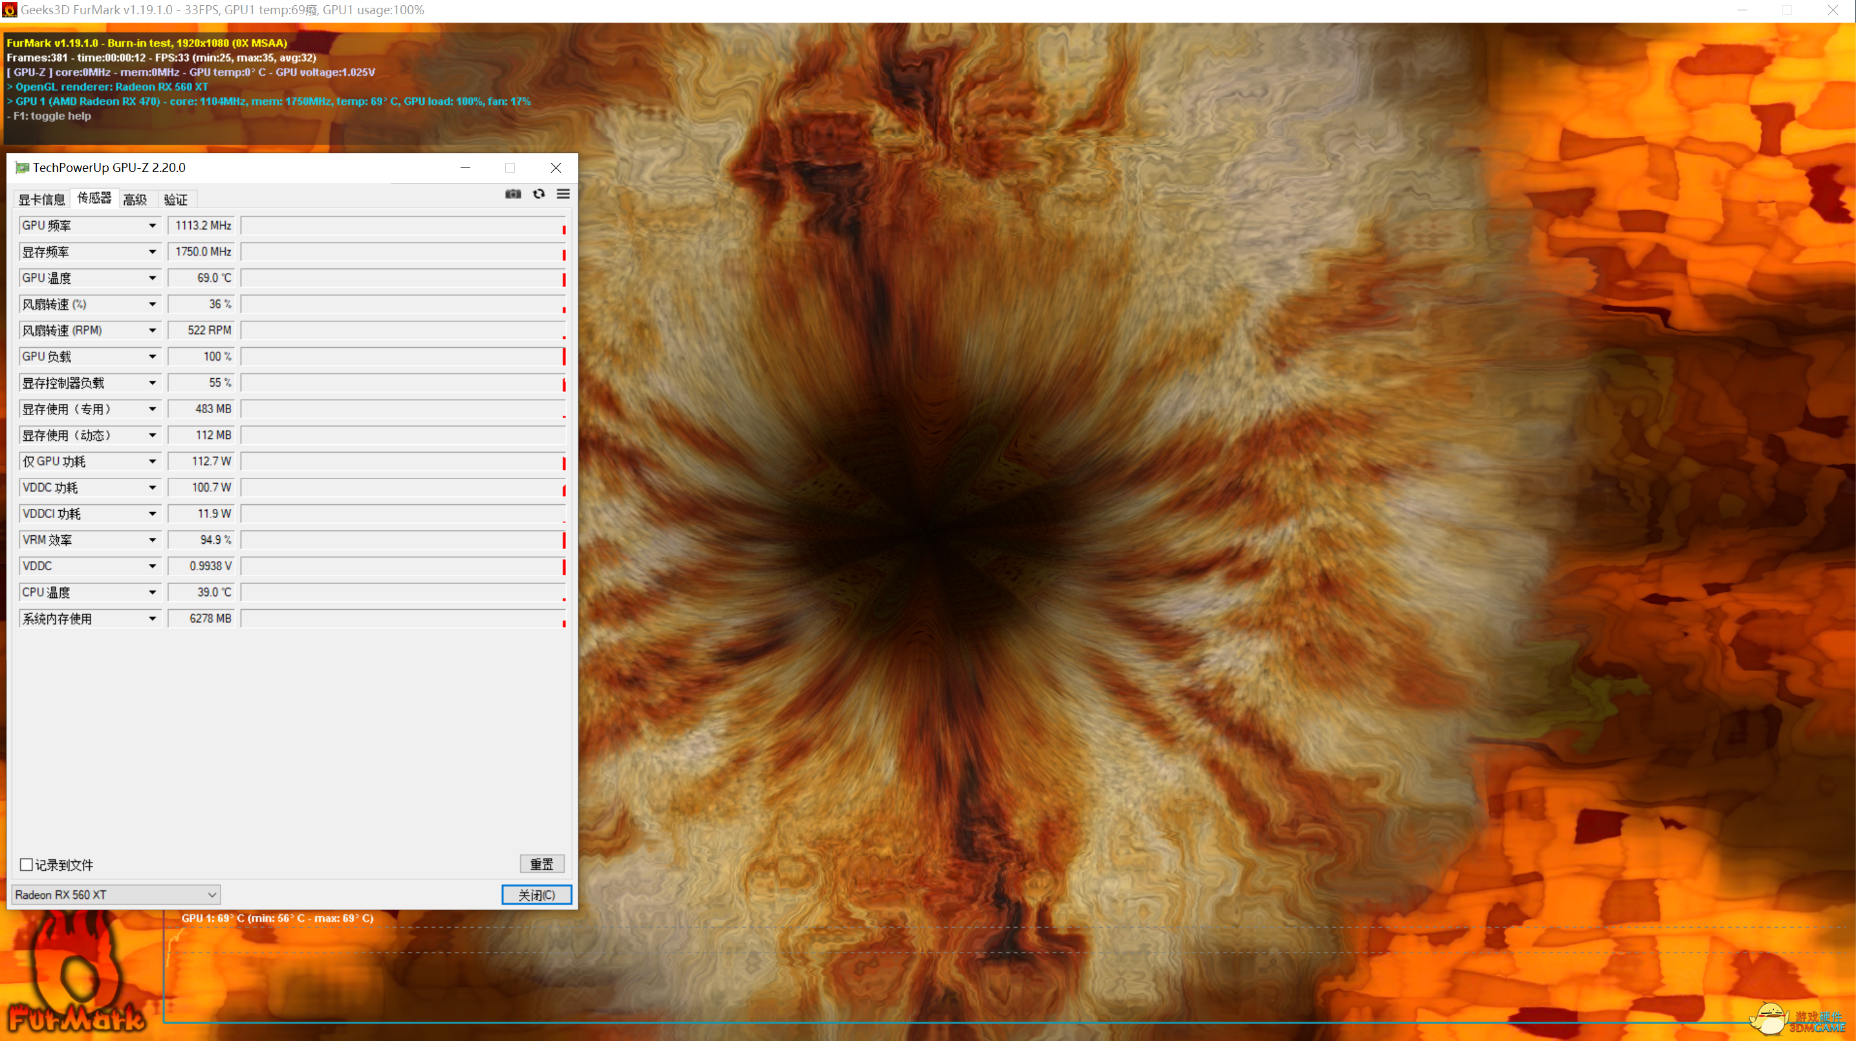Click the 100 % GPU load value

pyautogui.click(x=201, y=356)
